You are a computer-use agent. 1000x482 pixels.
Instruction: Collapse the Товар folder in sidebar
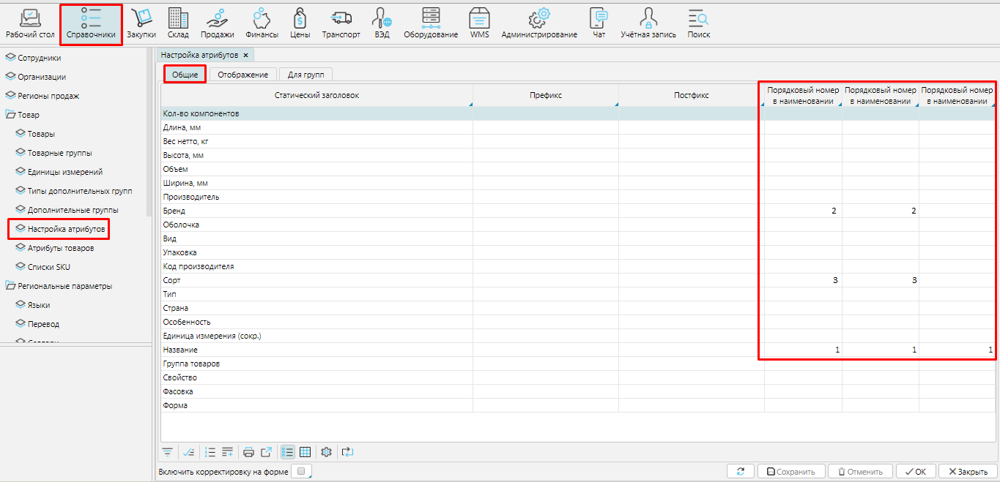tap(10, 115)
